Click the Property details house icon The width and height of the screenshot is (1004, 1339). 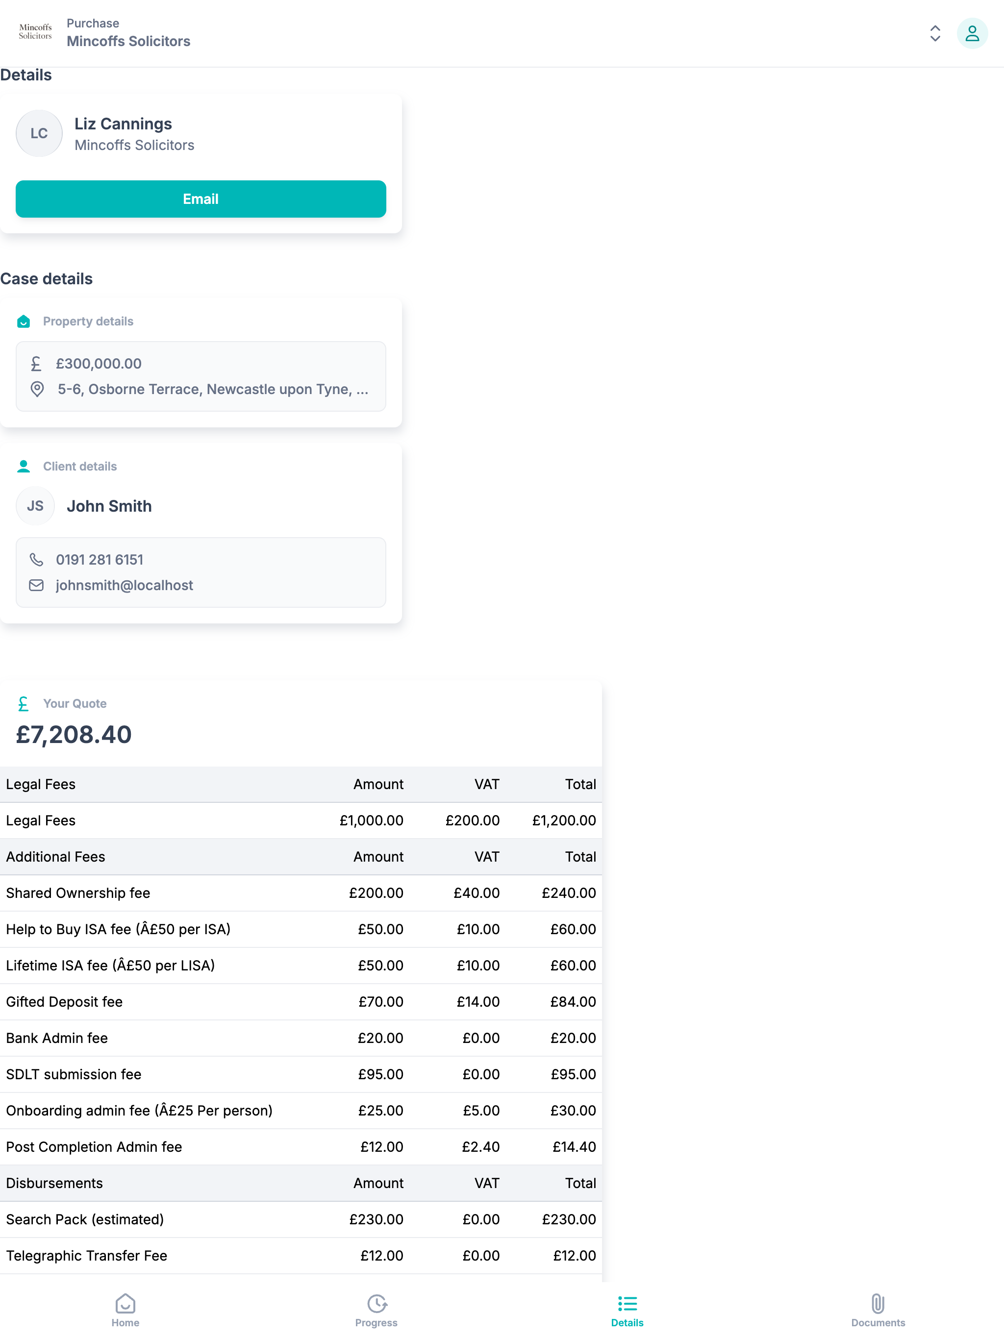click(x=24, y=321)
